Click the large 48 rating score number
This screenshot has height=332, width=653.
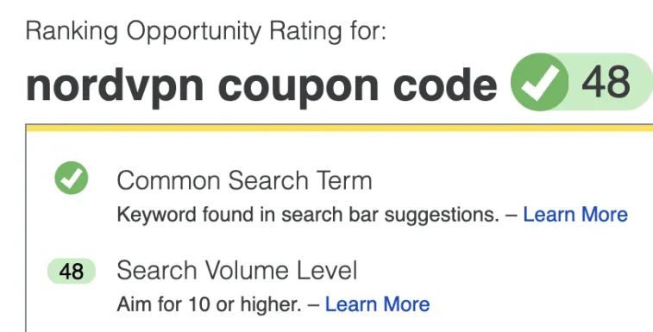606,83
